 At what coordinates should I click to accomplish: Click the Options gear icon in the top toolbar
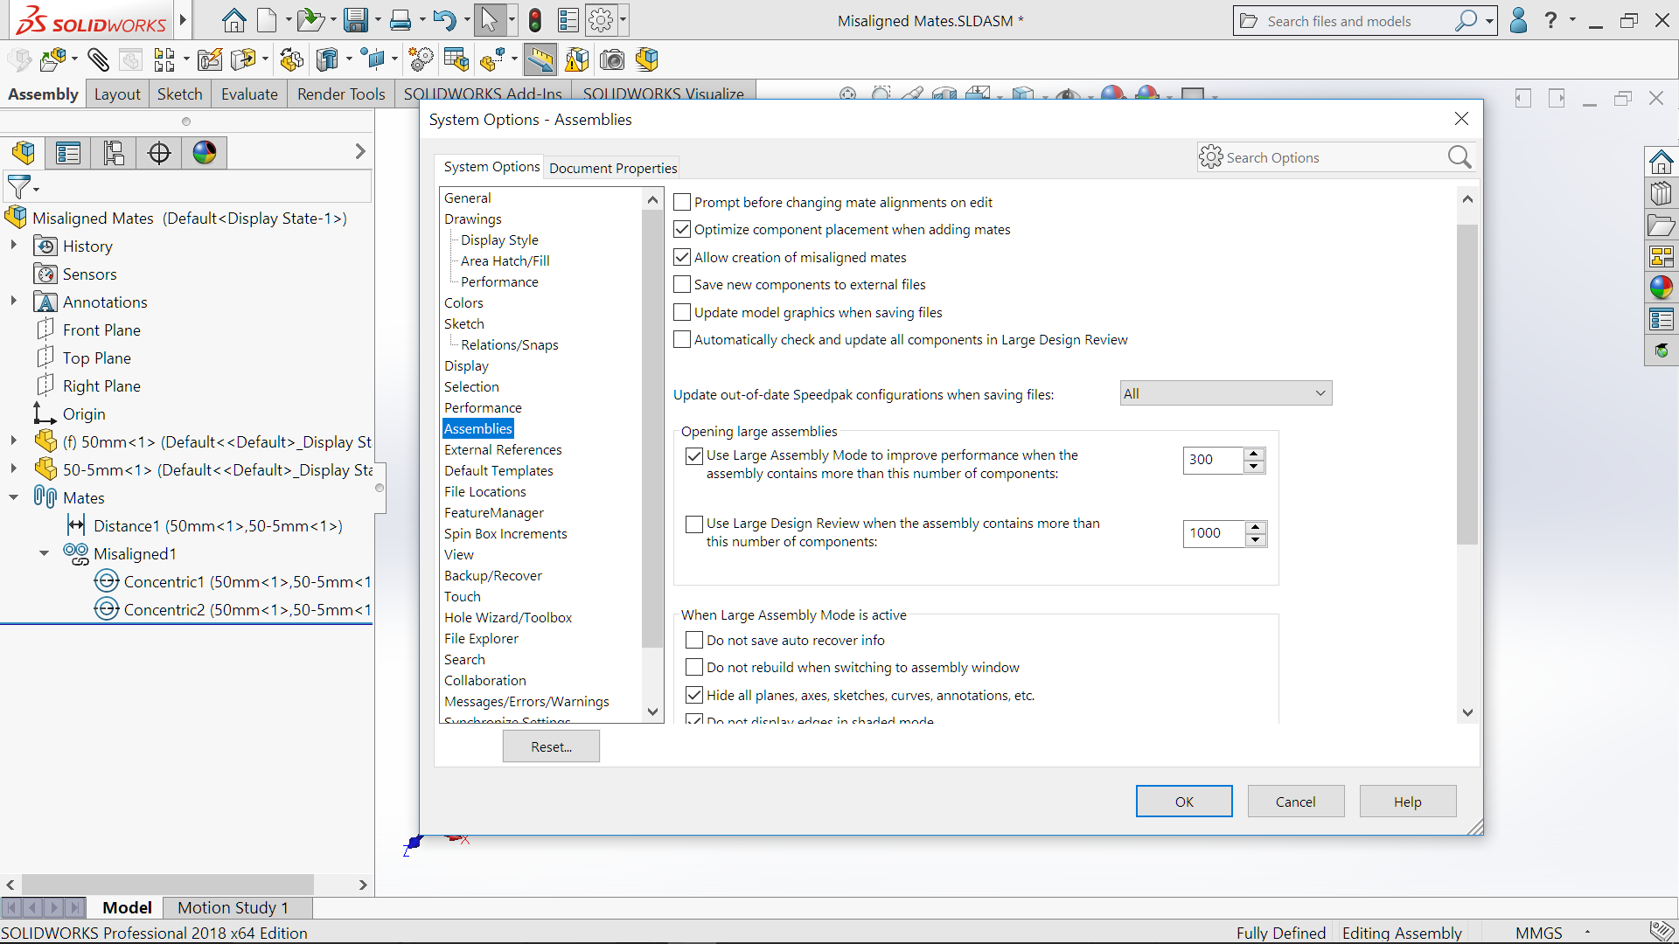(x=601, y=20)
